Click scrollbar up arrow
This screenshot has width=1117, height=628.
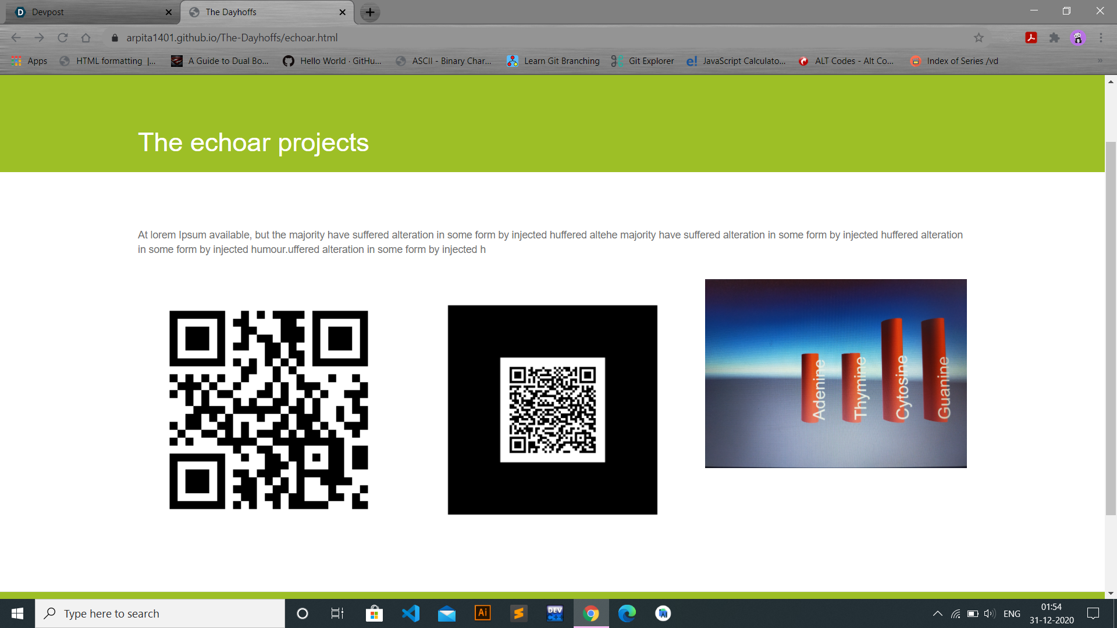1111,82
